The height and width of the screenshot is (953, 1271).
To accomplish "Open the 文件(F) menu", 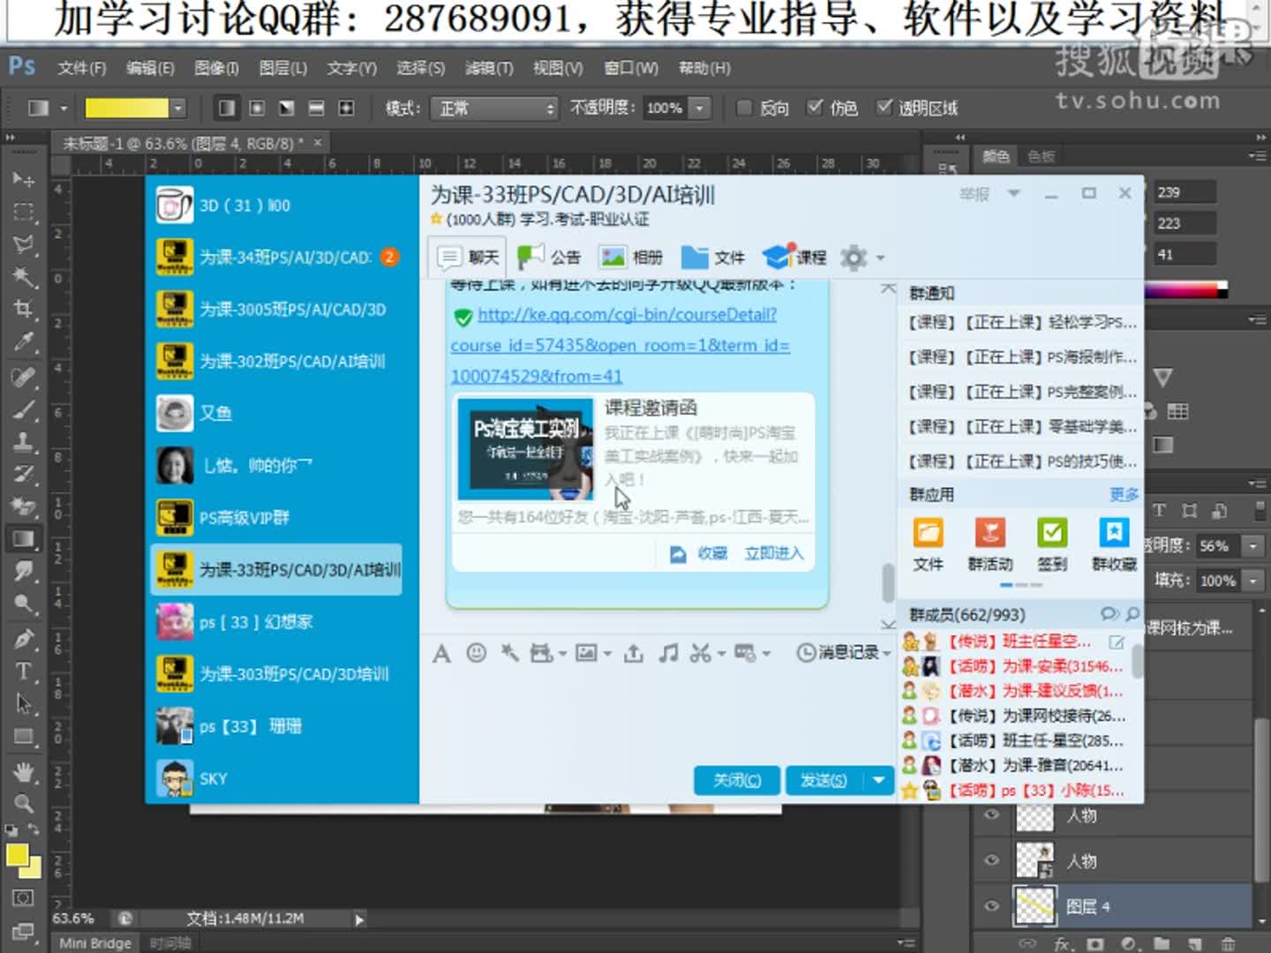I will click(82, 68).
